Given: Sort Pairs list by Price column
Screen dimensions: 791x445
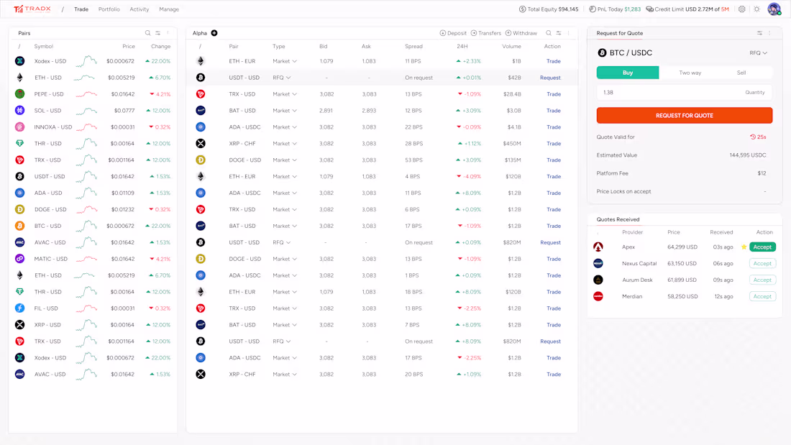Looking at the screenshot, I should [x=129, y=47].
